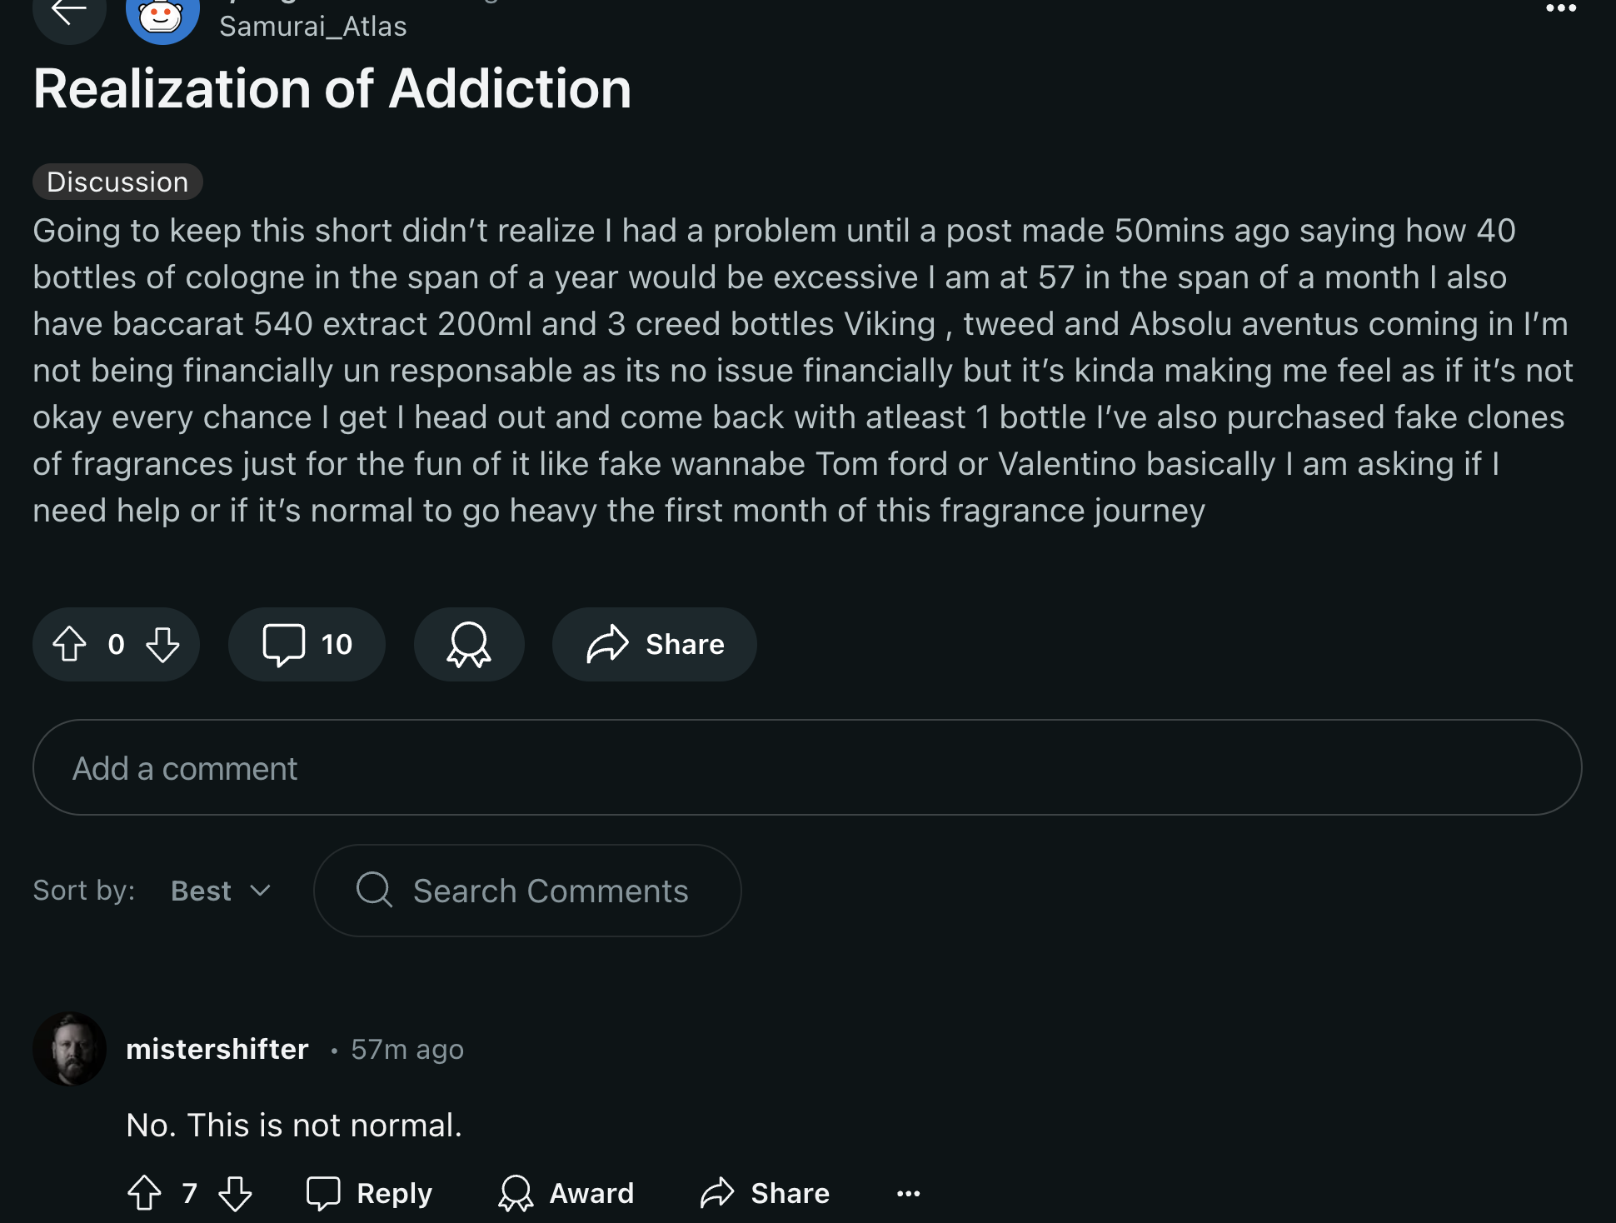Open post options three-dot menu
This screenshot has width=1616, height=1223.
1560,9
